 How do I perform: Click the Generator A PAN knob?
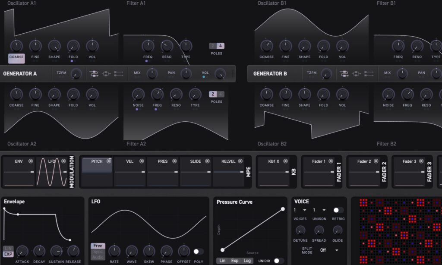coord(186,73)
